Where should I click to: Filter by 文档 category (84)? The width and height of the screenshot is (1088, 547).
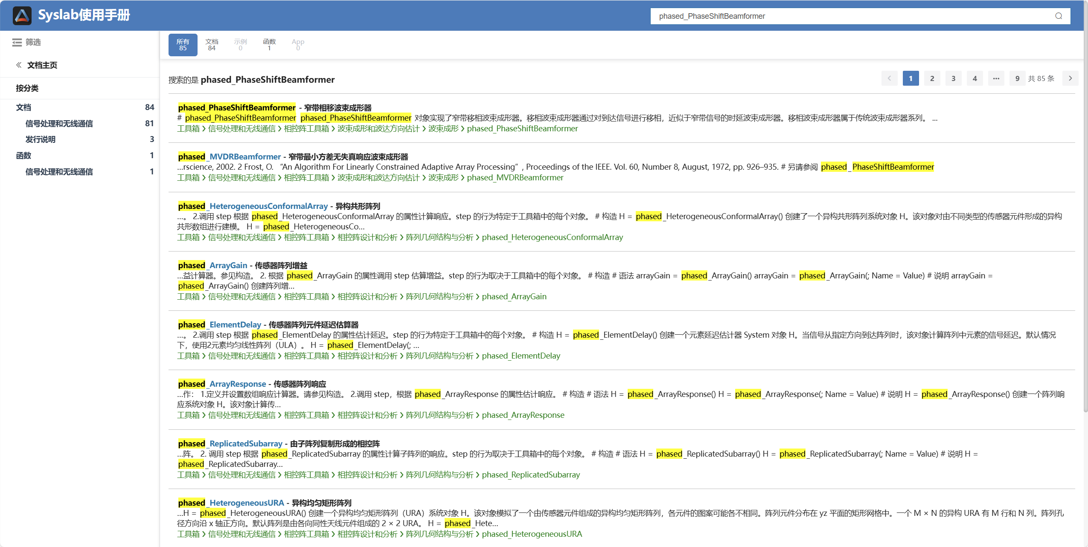(85, 107)
